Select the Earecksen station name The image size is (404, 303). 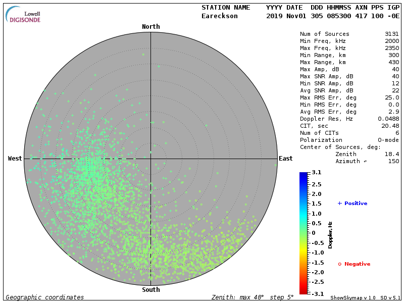(x=219, y=16)
